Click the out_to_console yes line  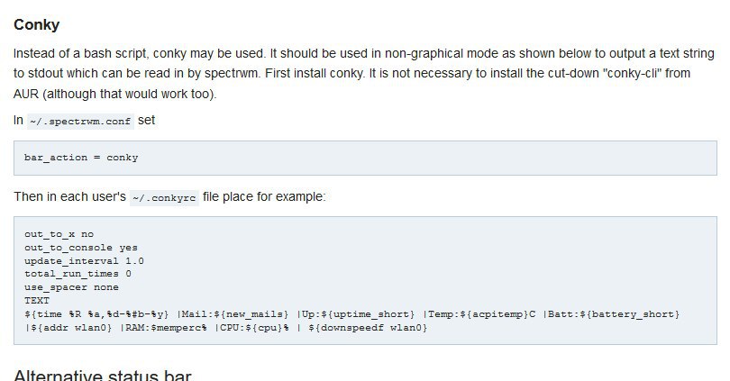pyautogui.click(x=81, y=248)
